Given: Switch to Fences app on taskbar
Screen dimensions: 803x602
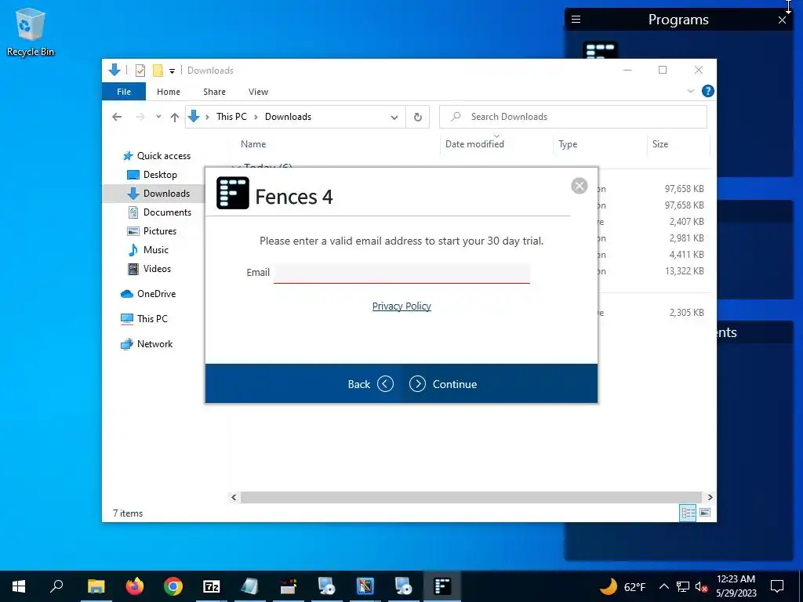Looking at the screenshot, I should pos(442,586).
